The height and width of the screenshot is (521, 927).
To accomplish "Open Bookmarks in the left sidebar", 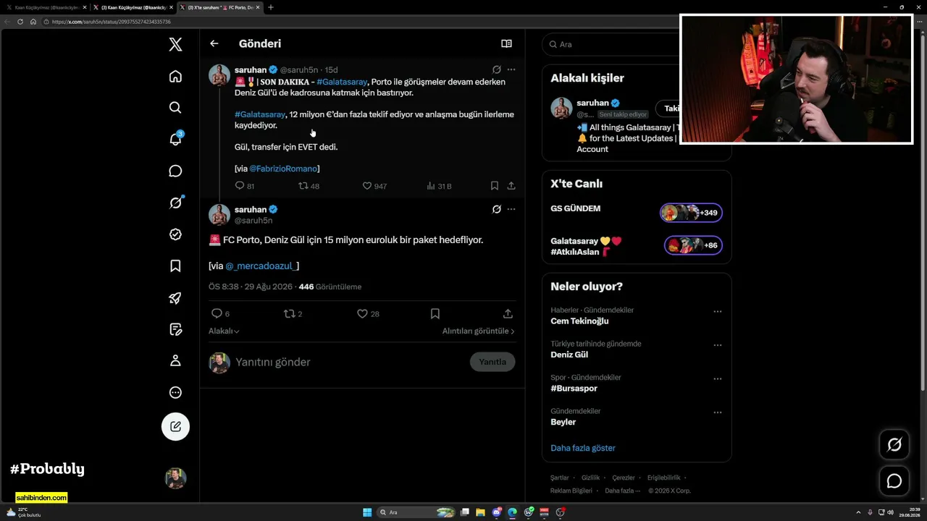I will tap(175, 266).
